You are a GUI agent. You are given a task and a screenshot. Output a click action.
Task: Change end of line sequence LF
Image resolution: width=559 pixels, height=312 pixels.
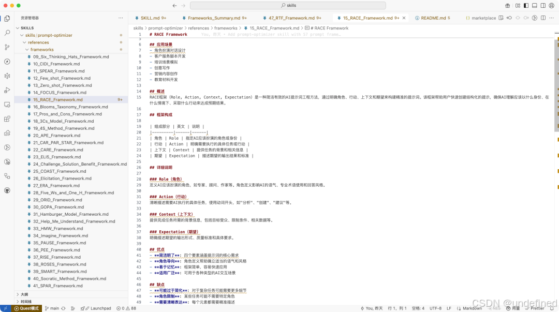[x=449, y=308]
